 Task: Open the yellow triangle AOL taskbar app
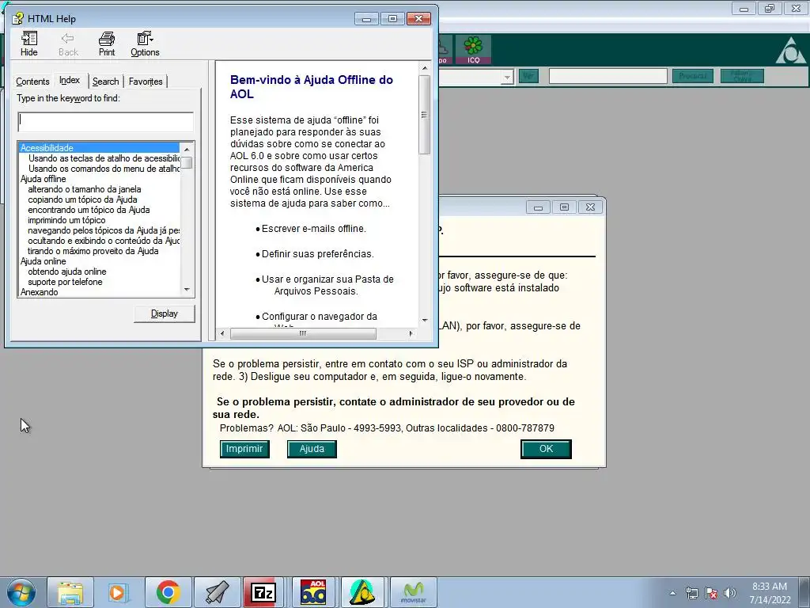coord(361,592)
